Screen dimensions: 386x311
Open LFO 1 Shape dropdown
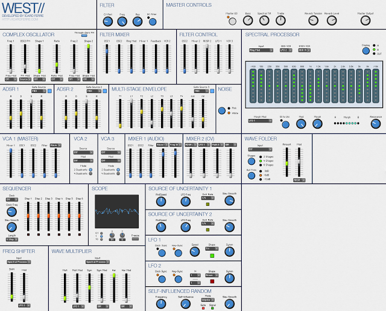212,249
